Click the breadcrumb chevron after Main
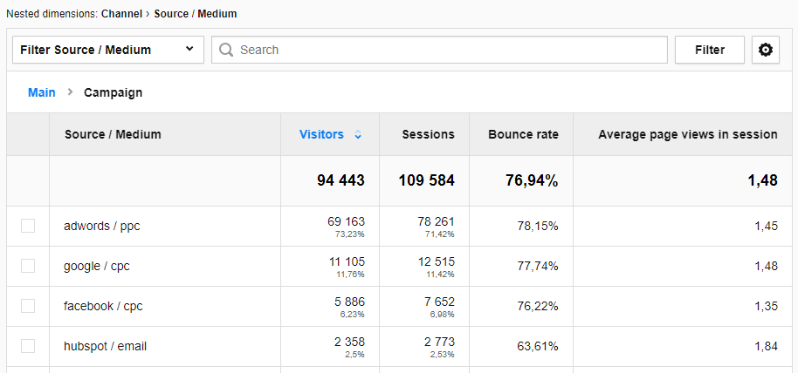Viewport: 798px width, 373px height. (70, 92)
